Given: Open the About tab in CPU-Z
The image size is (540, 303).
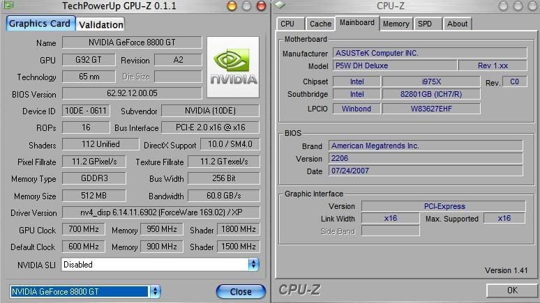Looking at the screenshot, I should [458, 24].
